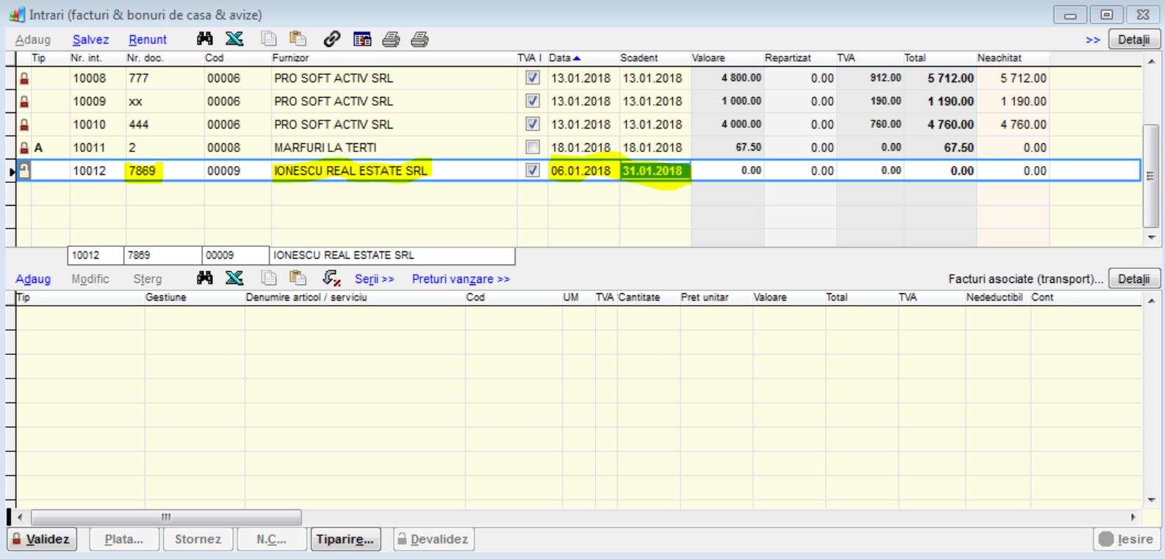Viewport: 1165px width, 560px height.
Task: Click the open lock icon on row 10012
Action: (24, 170)
